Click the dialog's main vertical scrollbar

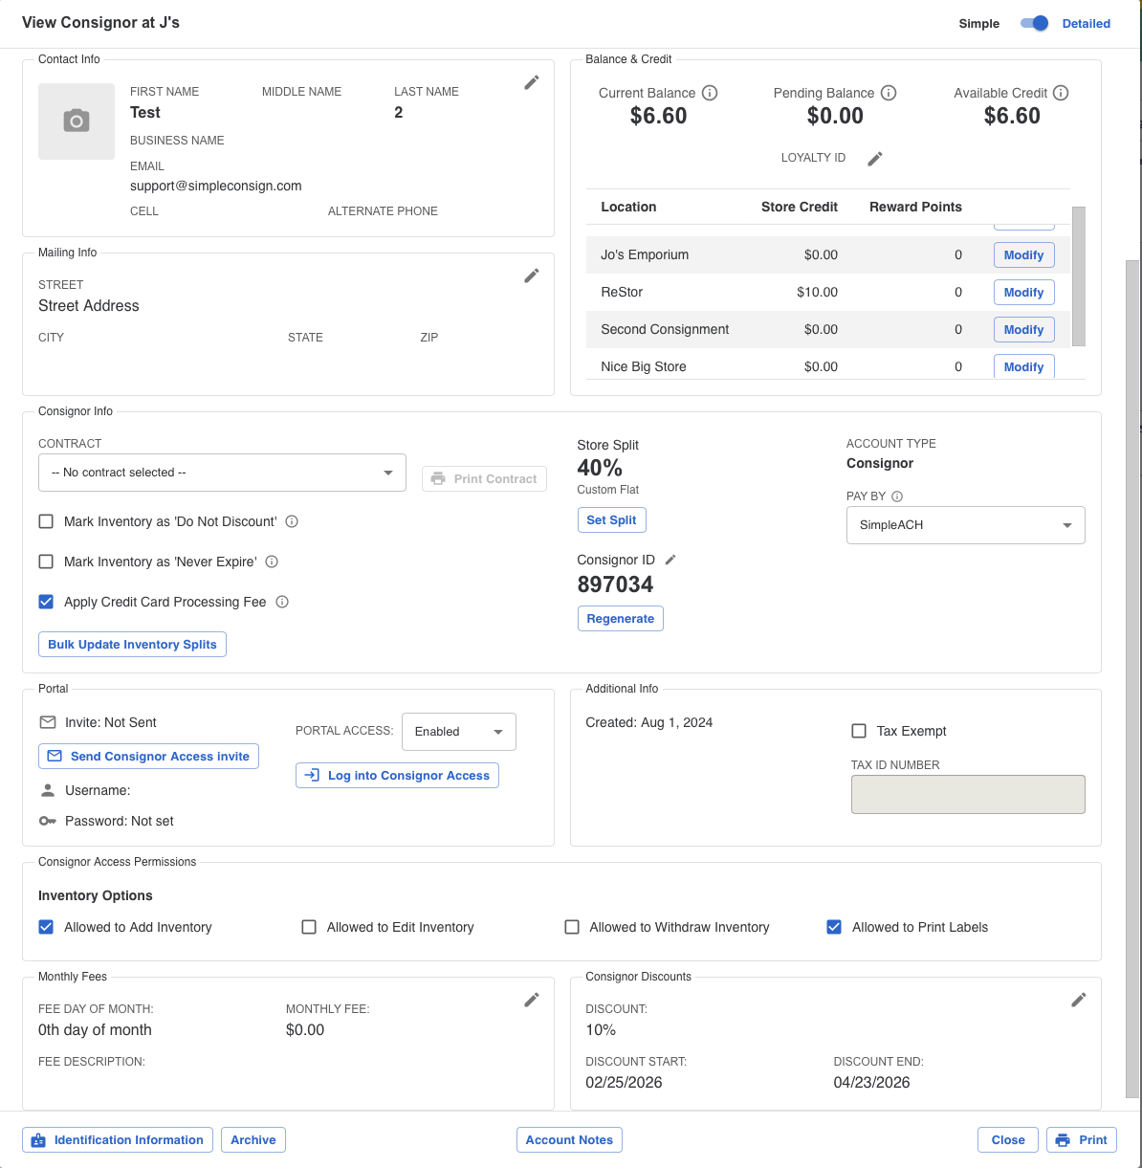1132,677
